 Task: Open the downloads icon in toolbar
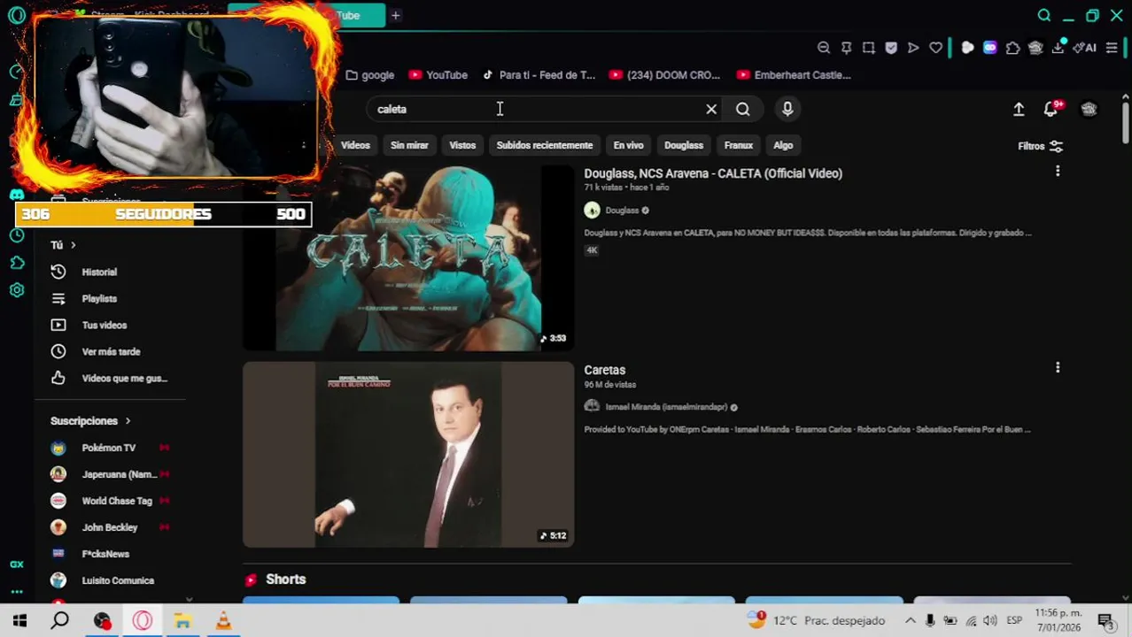tap(1058, 48)
